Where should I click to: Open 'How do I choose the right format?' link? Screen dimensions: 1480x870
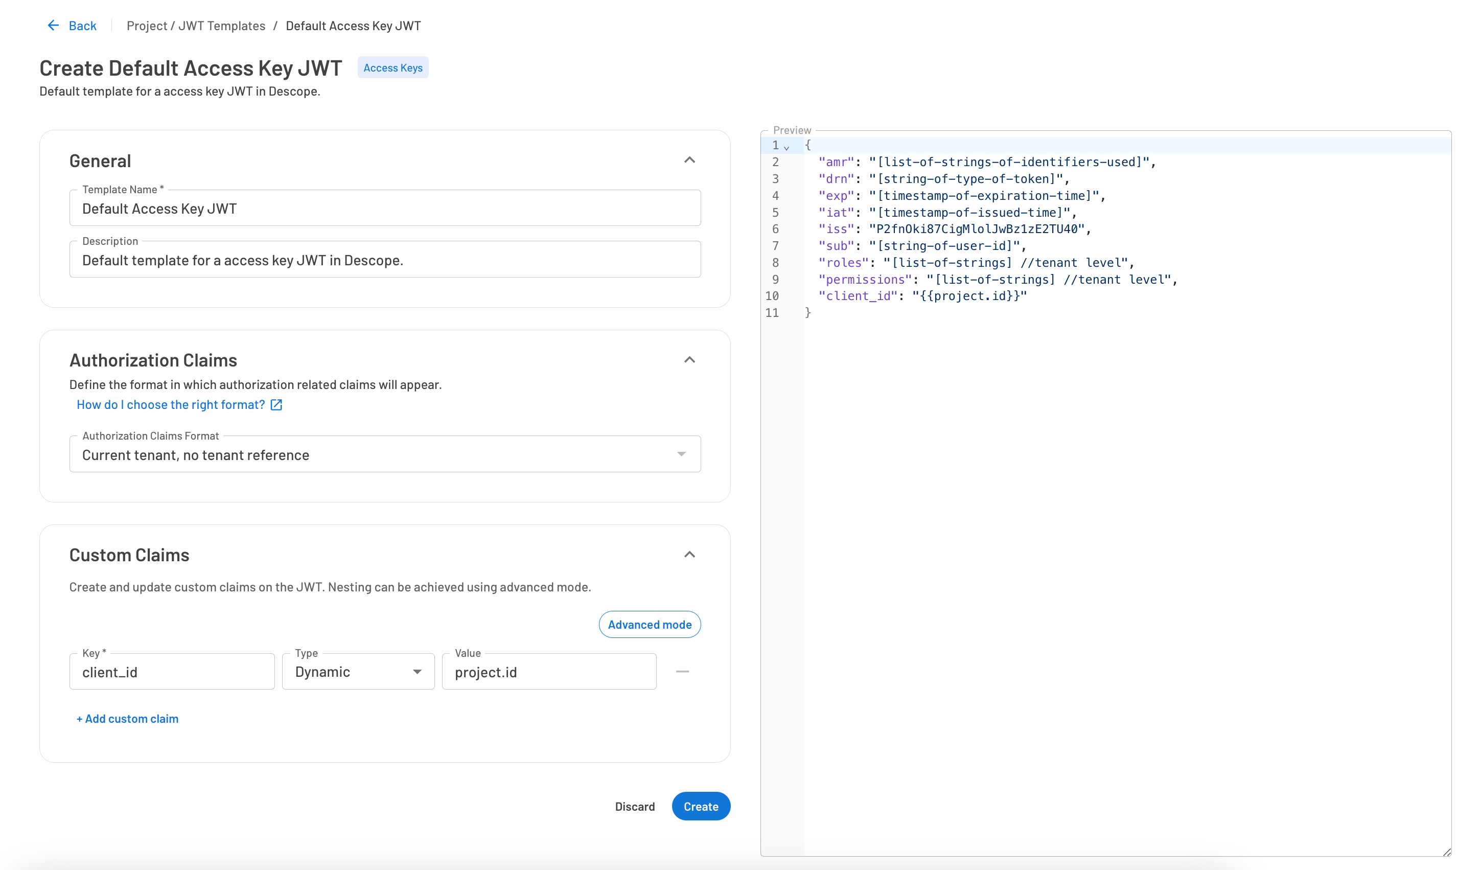point(170,404)
